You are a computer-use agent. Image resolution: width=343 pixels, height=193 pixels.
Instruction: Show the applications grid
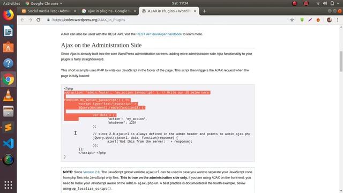click(9, 185)
